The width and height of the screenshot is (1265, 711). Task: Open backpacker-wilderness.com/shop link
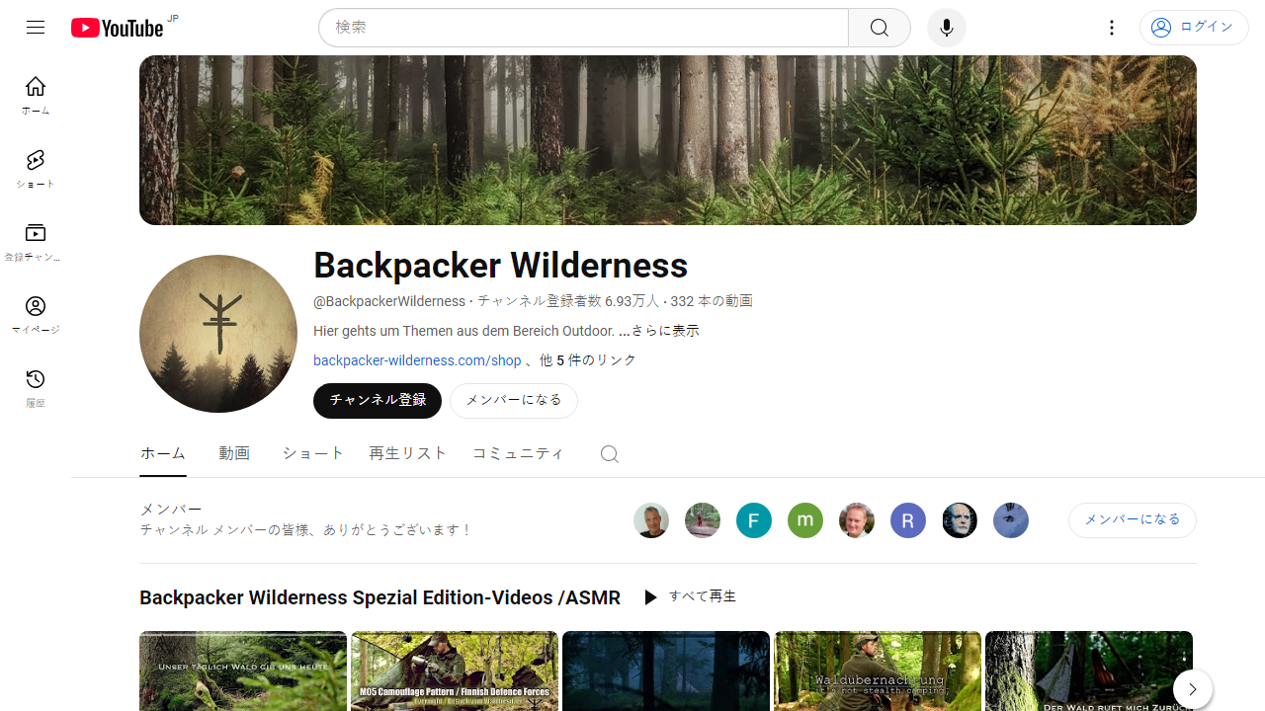pyautogui.click(x=417, y=360)
